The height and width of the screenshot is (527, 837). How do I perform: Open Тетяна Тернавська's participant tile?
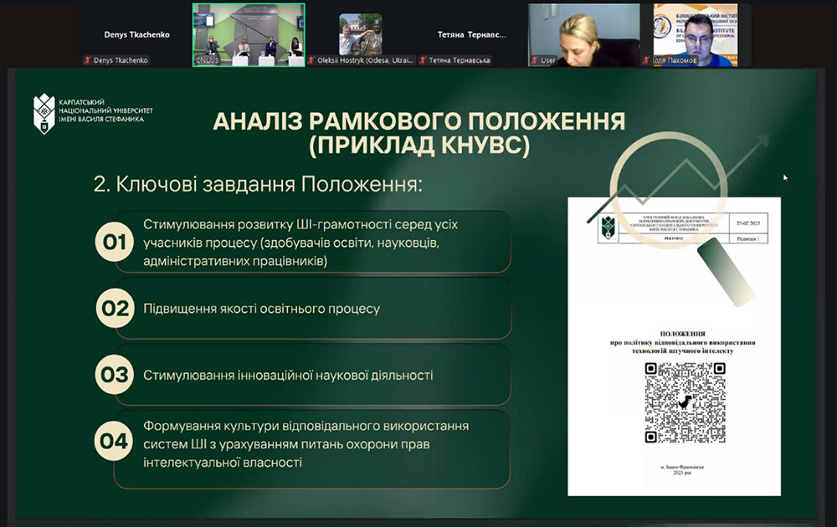click(472, 34)
